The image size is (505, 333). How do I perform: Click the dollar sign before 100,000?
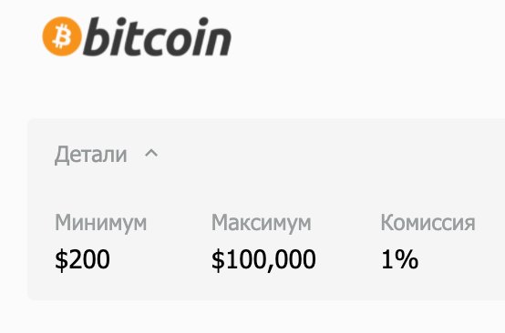coord(218,259)
